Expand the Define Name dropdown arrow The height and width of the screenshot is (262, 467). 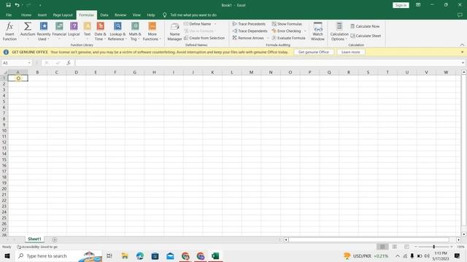215,24
